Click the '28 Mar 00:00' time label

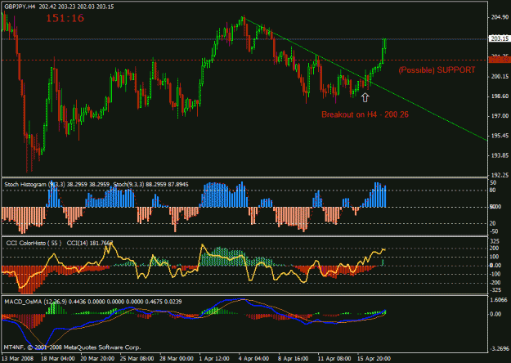(177, 358)
